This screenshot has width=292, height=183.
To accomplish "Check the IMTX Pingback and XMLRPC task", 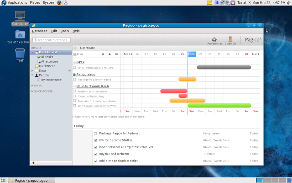I will coord(74,67).
